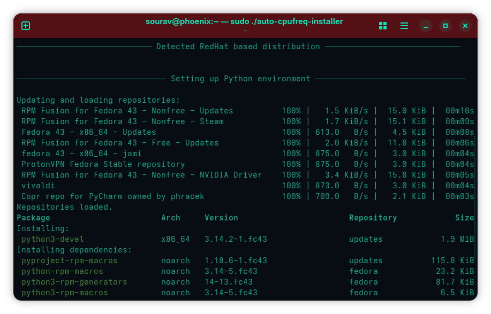Minimize the terminal window
The height and width of the screenshot is (314, 491).
pos(426,26)
